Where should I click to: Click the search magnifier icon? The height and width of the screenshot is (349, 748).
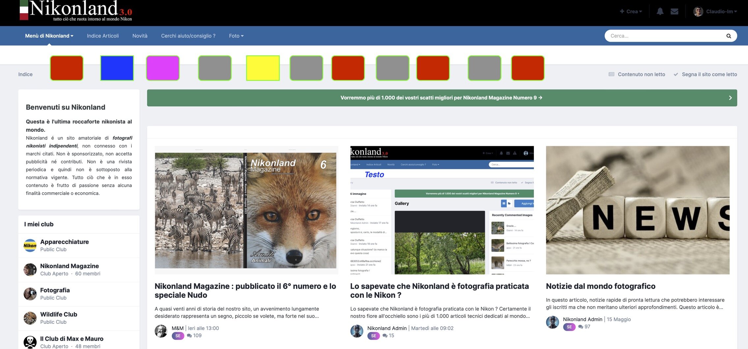click(729, 36)
